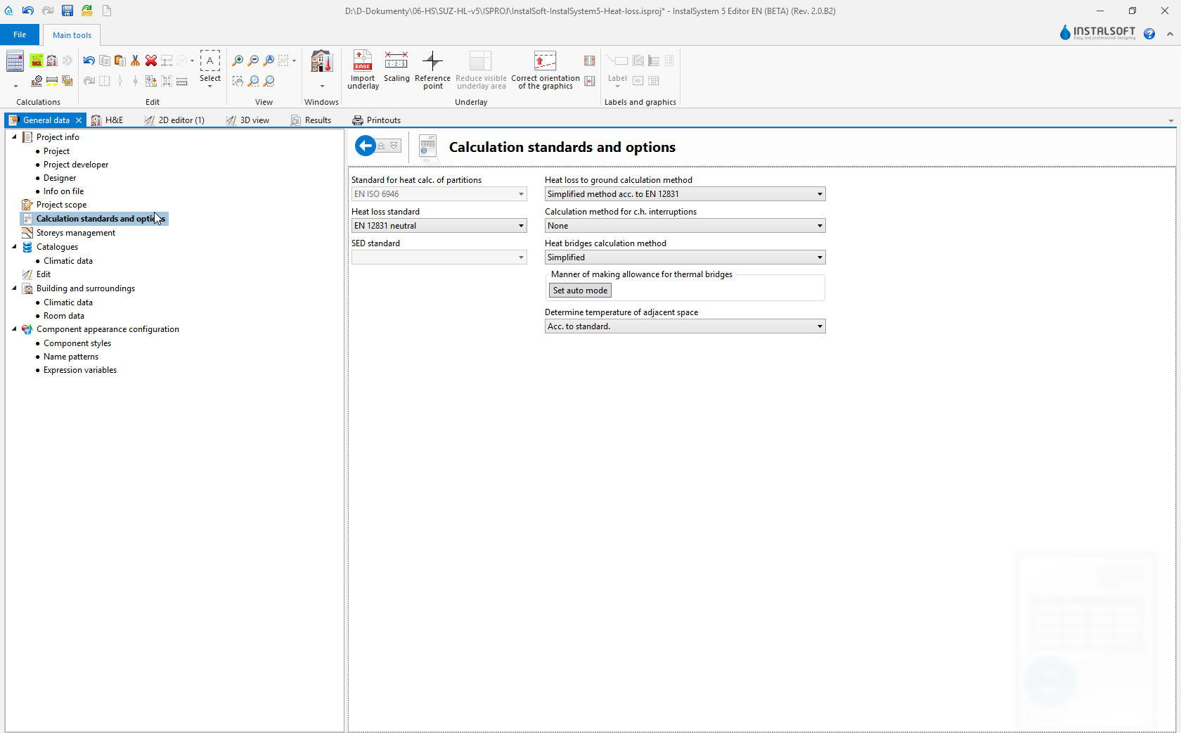Open Heat loss to ground method dropdown
Screen dimensions: 1181x733
point(819,194)
